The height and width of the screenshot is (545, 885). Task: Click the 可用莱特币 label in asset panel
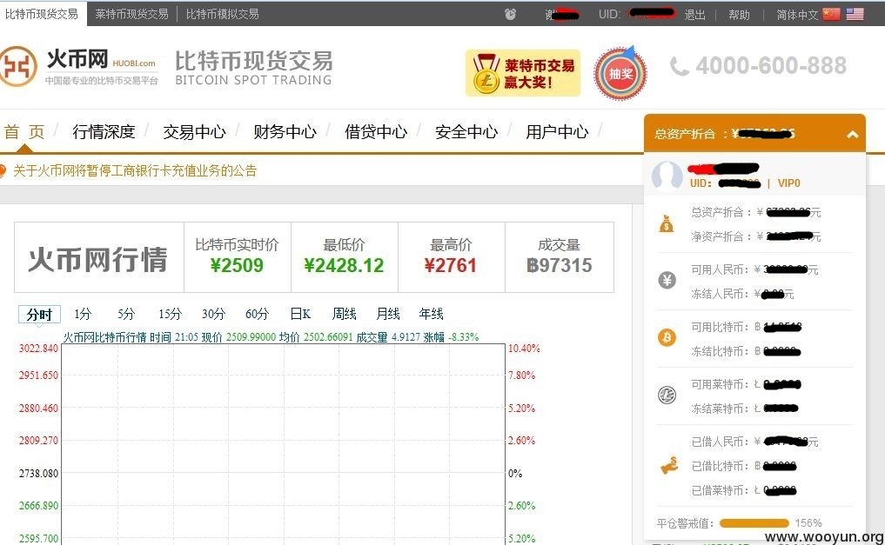pyautogui.click(x=721, y=385)
